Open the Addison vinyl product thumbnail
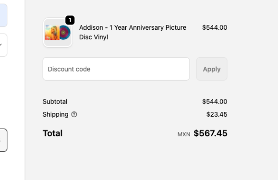 58,33
